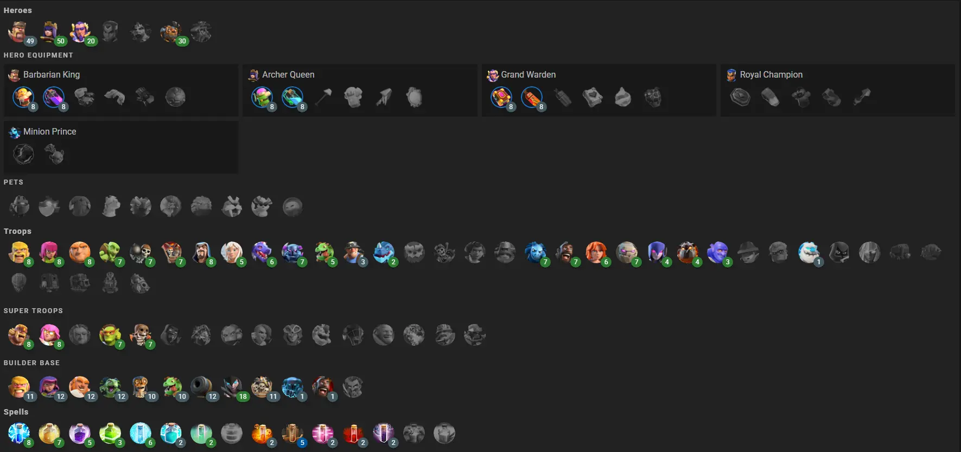The width and height of the screenshot is (961, 452).
Task: Select the Archer Queen hero level 50 icon
Action: 49,32
